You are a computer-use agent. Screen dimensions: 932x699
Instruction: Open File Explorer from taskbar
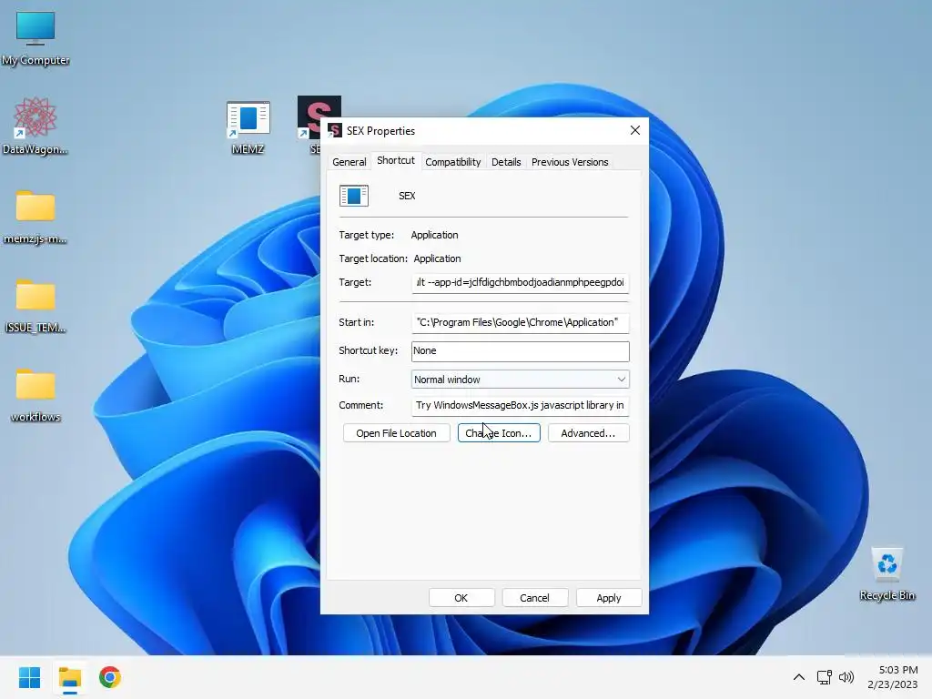[69, 677]
